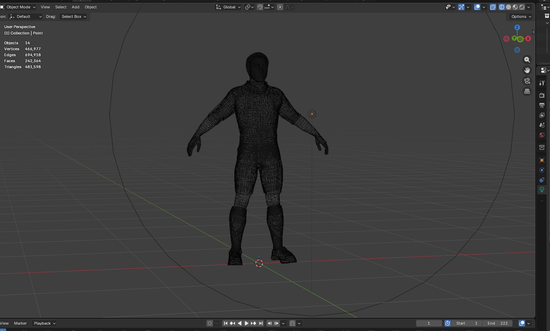Toggle show gizmo button
This screenshot has height=331, width=550.
pyautogui.click(x=461, y=7)
